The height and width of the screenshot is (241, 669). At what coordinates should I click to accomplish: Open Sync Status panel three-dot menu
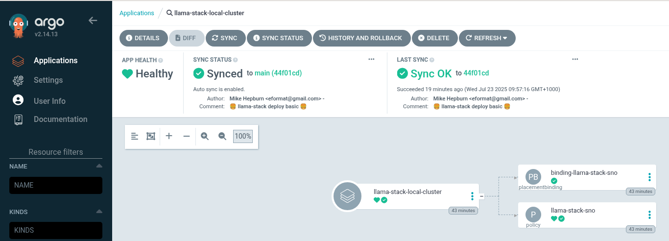pos(371,59)
